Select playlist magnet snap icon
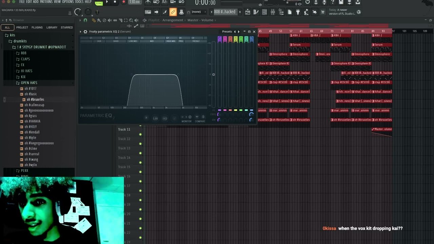The width and height of the screenshot is (434, 244). click(85, 20)
